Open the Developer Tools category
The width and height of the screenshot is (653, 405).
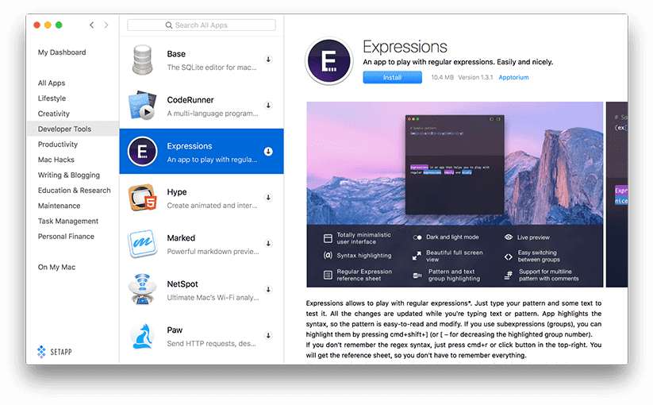click(64, 129)
